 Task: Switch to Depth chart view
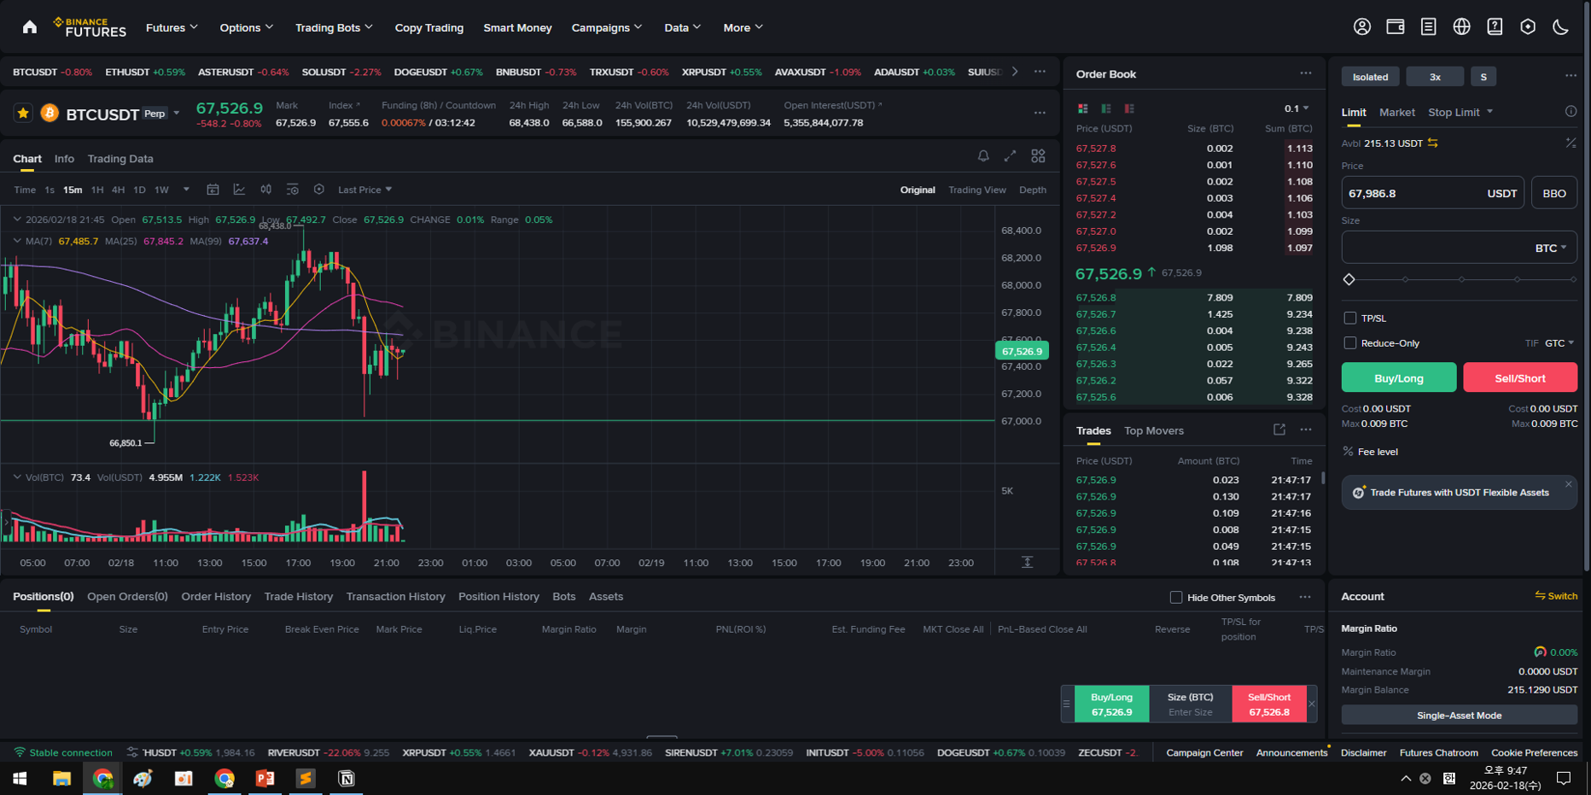1033,190
